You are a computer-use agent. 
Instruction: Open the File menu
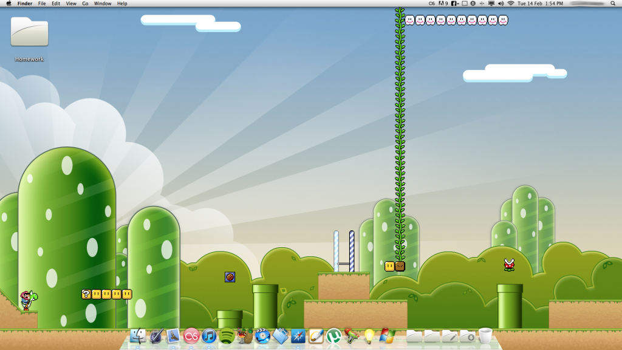click(x=42, y=4)
